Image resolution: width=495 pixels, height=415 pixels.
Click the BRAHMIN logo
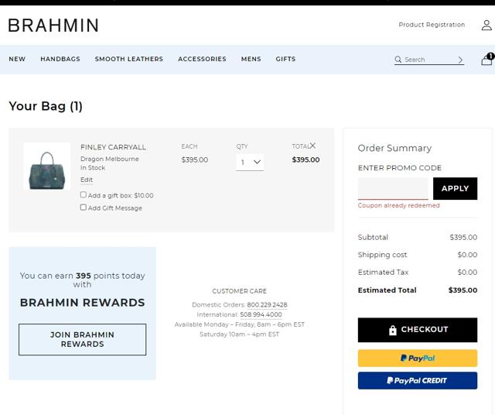pyautogui.click(x=53, y=26)
